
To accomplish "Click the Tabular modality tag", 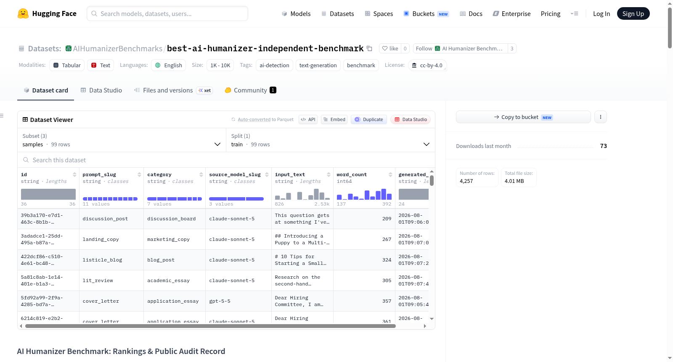I will (x=67, y=65).
